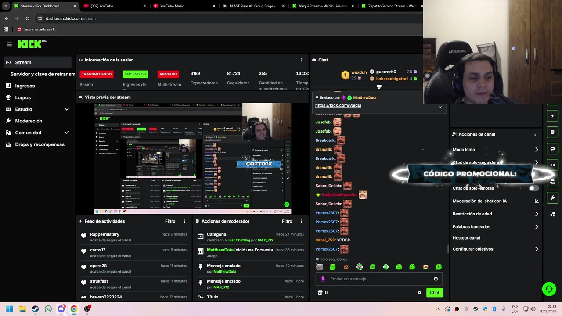
Task: Expand Palabras baneadas options
Action: tap(537, 227)
